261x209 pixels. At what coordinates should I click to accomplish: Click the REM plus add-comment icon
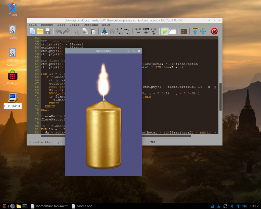point(146,31)
